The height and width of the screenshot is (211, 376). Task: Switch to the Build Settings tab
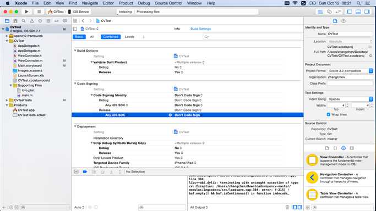201,29
